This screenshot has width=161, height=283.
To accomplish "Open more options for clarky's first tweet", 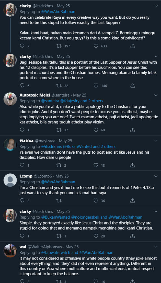I will [156, 6].
